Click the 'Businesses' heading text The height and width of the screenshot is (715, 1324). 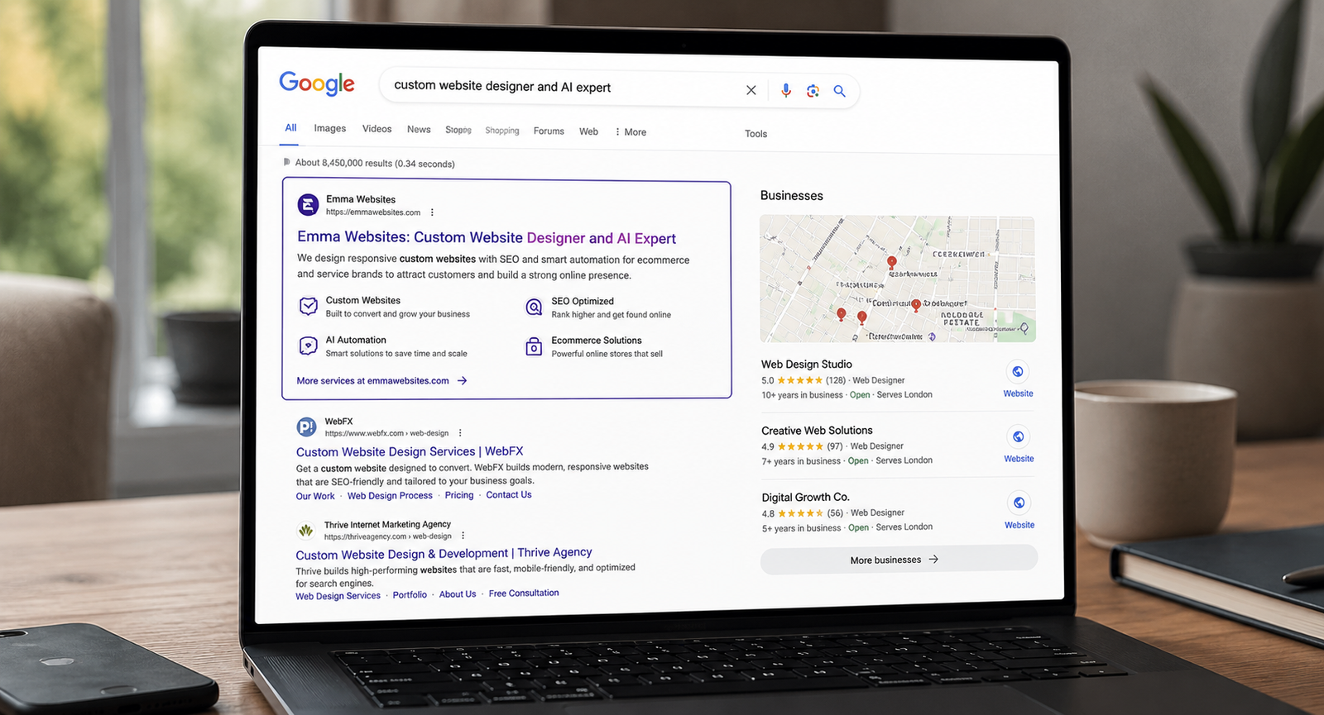point(792,196)
